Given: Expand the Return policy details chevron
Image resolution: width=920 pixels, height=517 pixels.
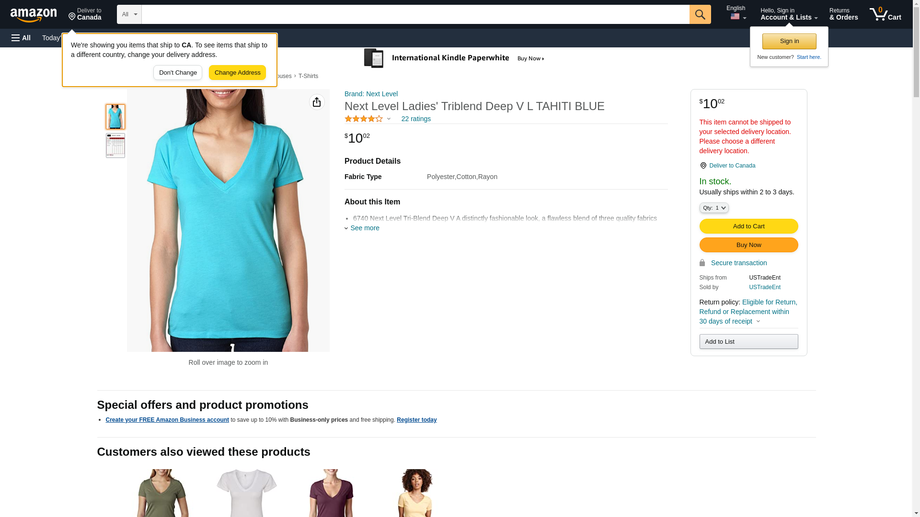Looking at the screenshot, I should 758,321.
